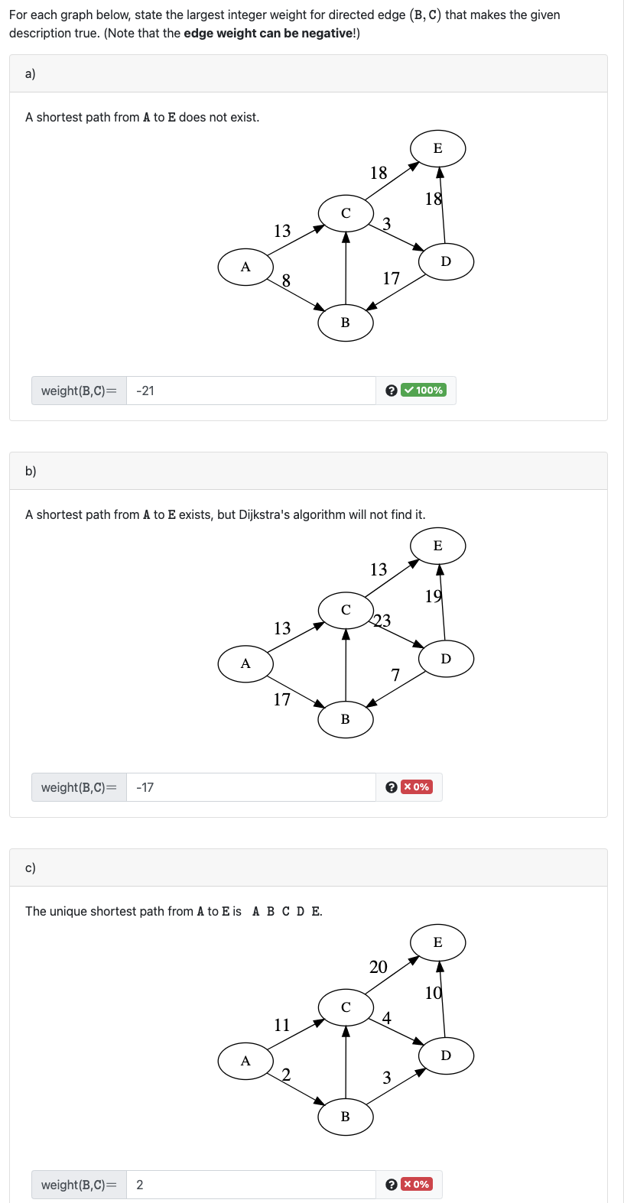Click the part c) panel header

coord(308,867)
